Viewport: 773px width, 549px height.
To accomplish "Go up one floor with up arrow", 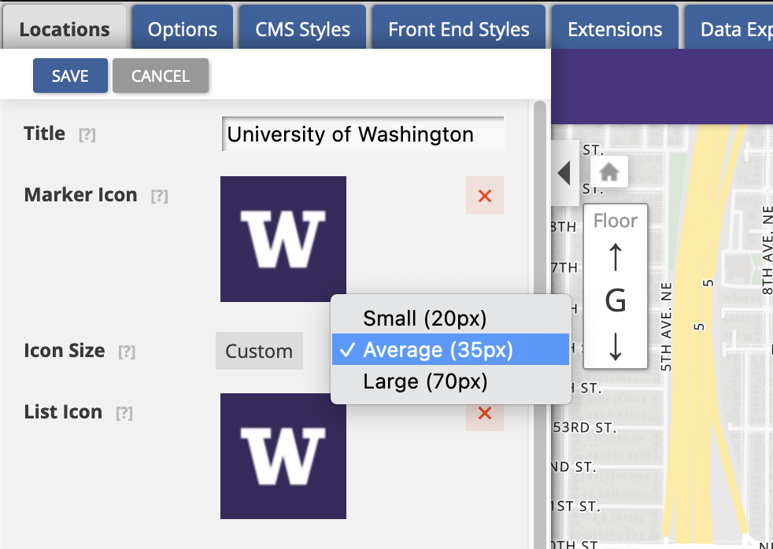I will [x=616, y=257].
